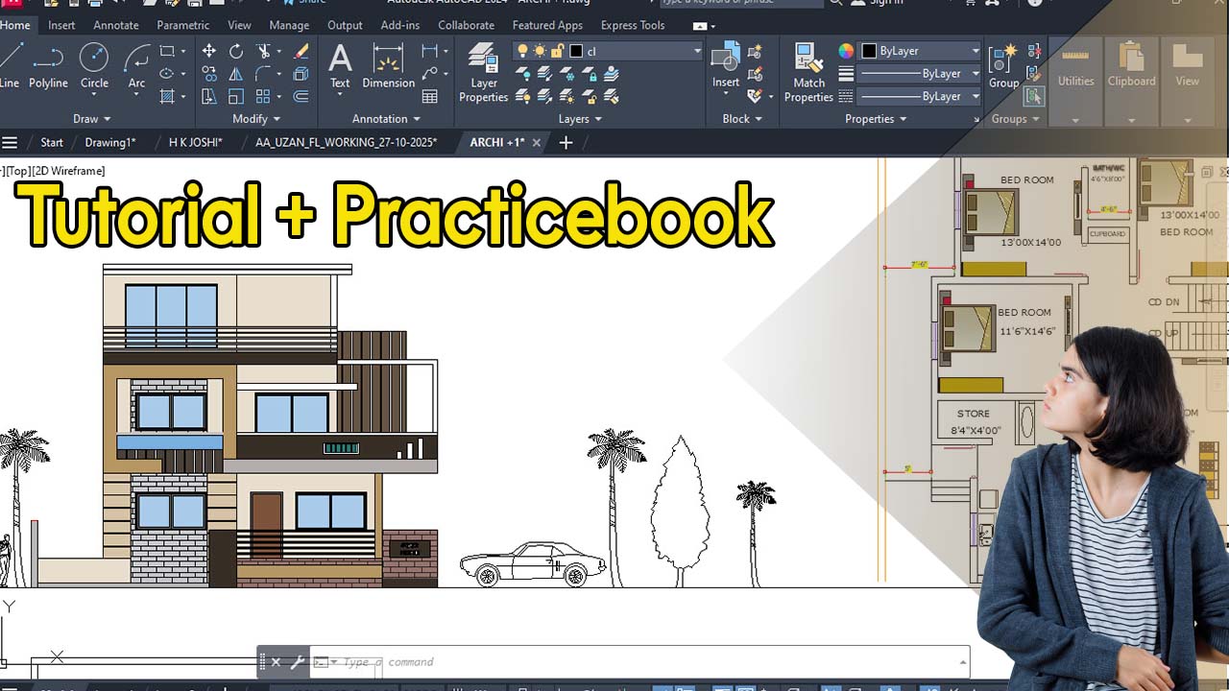
Task: Click the new drawing plus button
Action: click(x=566, y=142)
